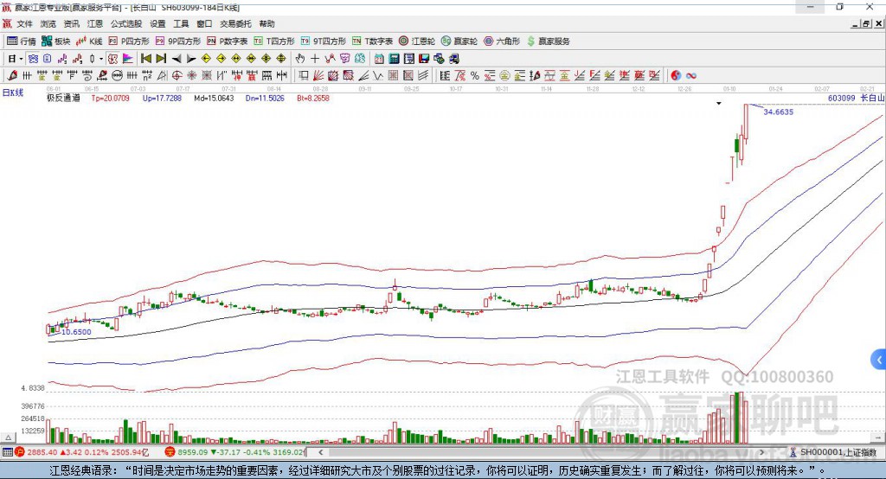The width and height of the screenshot is (886, 479).
Task: Open the 9P四方形 tool
Action: [178, 42]
